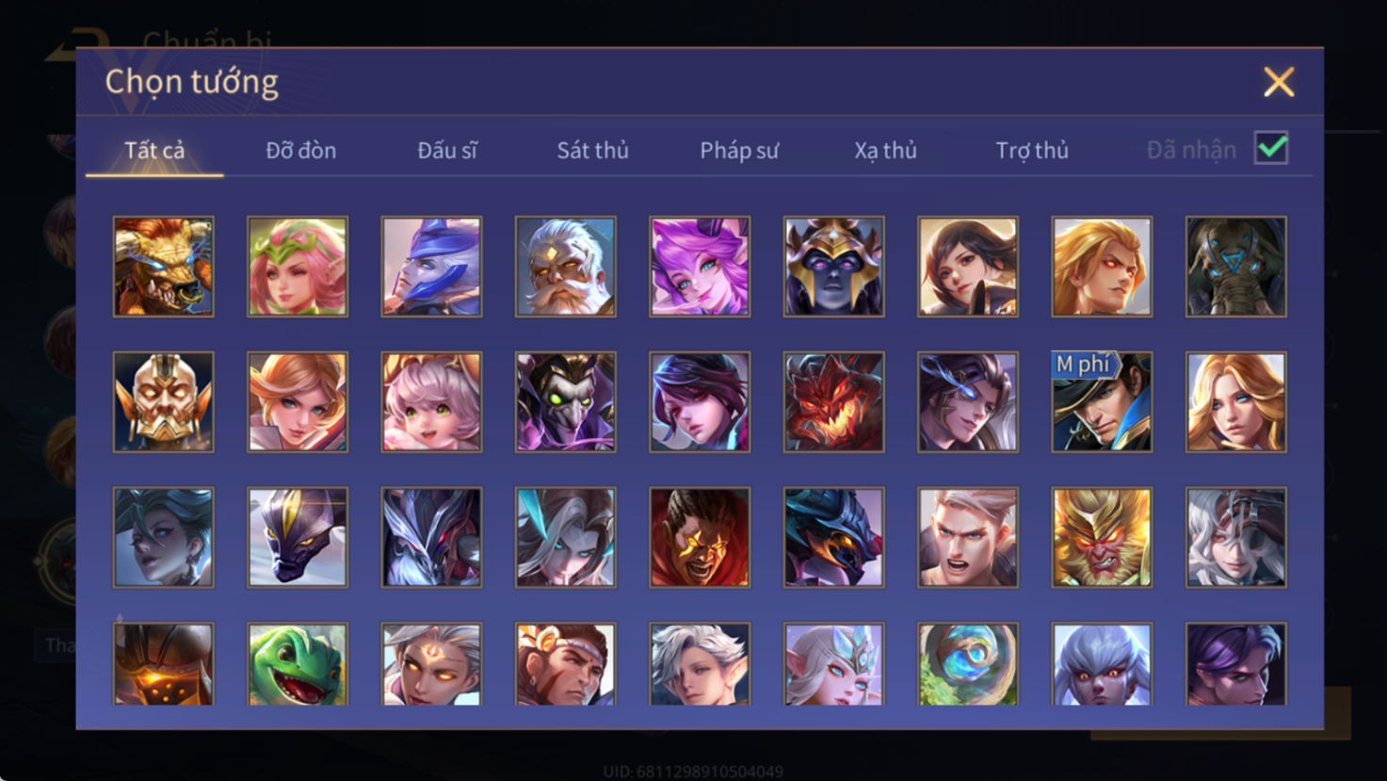
Task: Select the purple-haired horned girl hero
Action: point(700,267)
